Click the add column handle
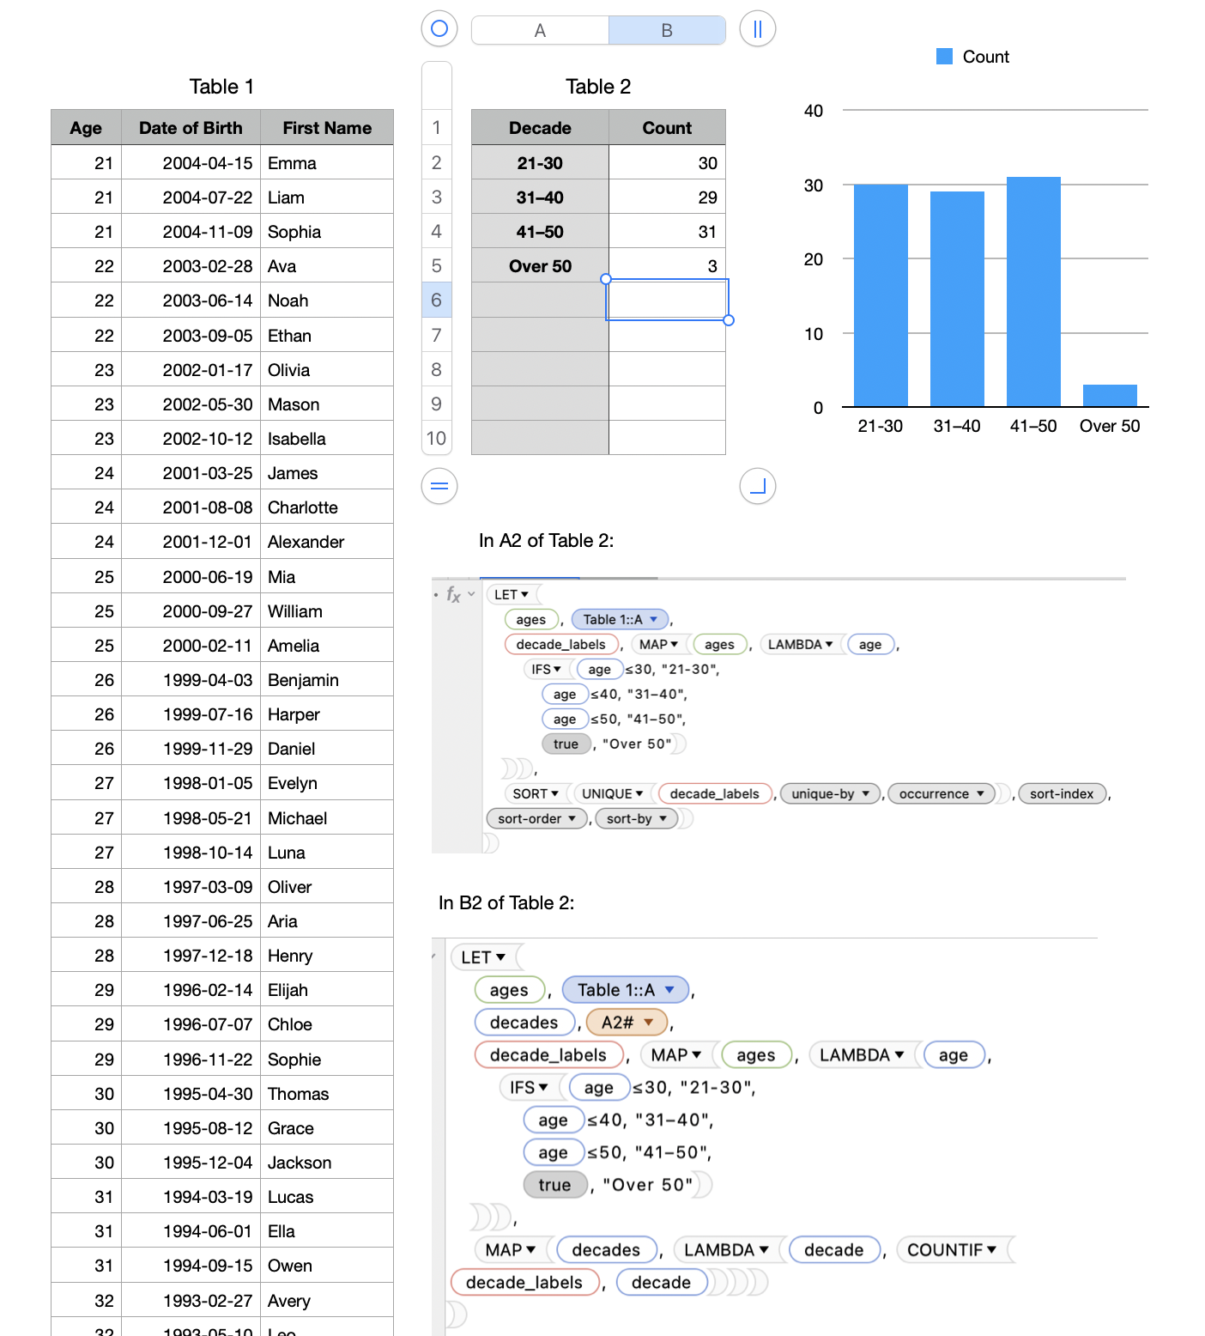 click(758, 29)
